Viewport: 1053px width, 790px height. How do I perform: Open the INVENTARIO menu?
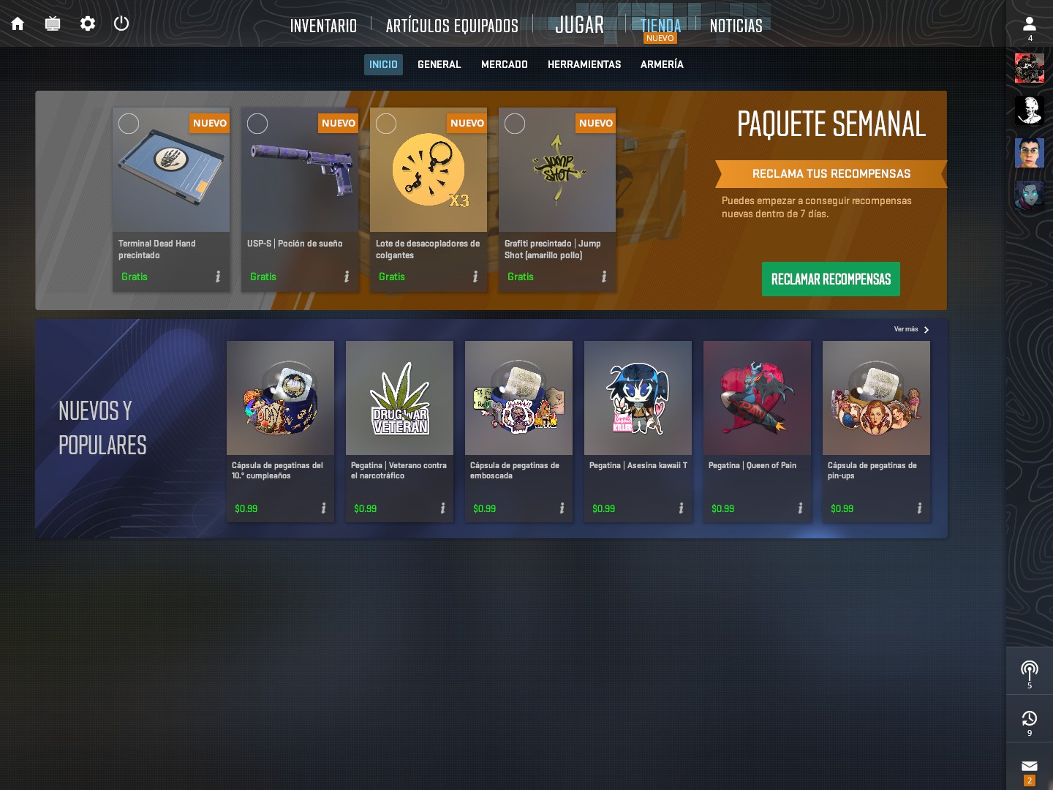(323, 26)
